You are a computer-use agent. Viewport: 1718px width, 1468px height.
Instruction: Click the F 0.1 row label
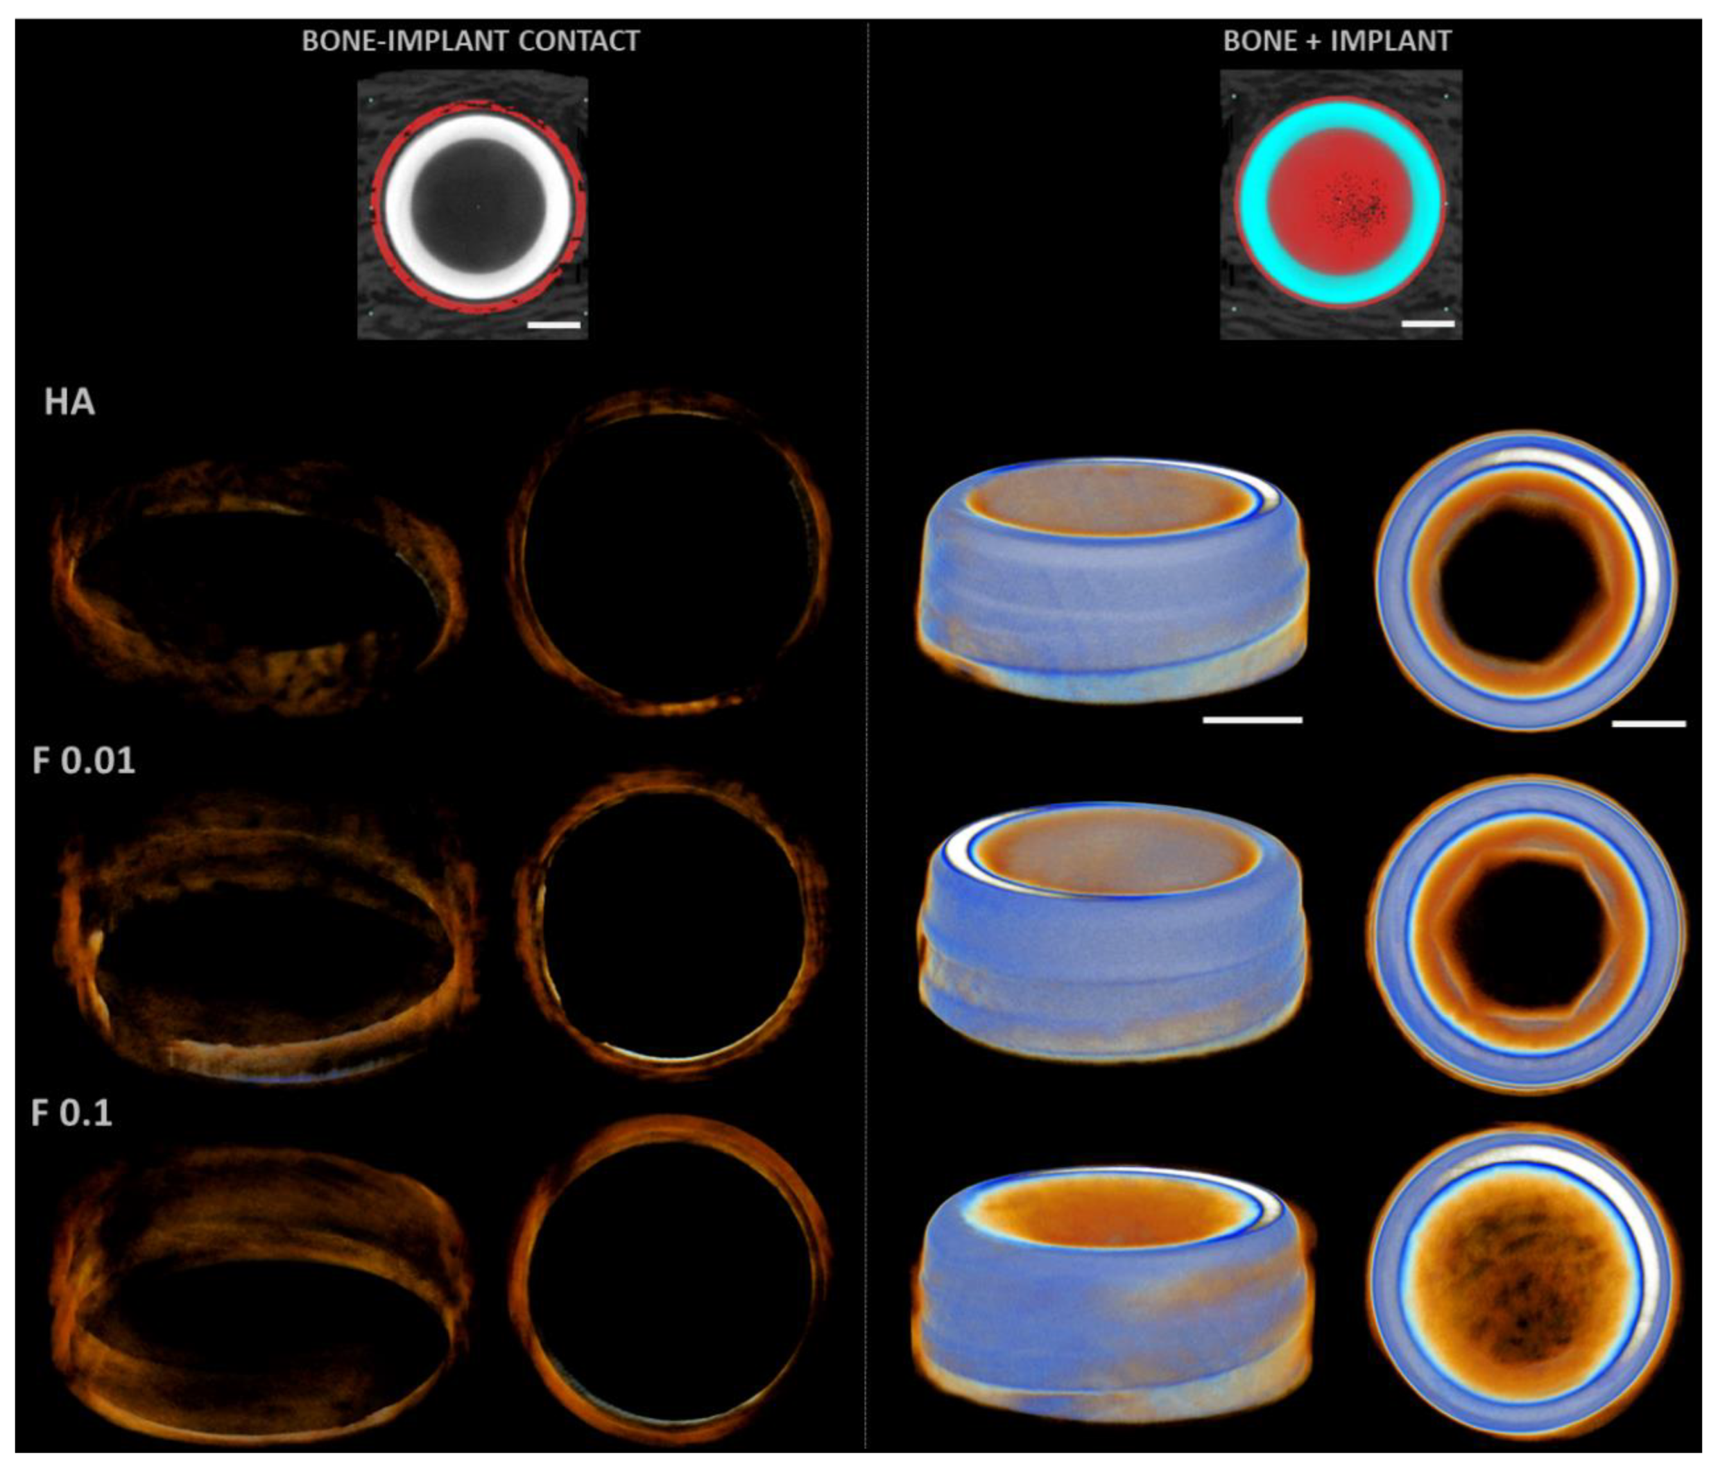click(x=71, y=1112)
